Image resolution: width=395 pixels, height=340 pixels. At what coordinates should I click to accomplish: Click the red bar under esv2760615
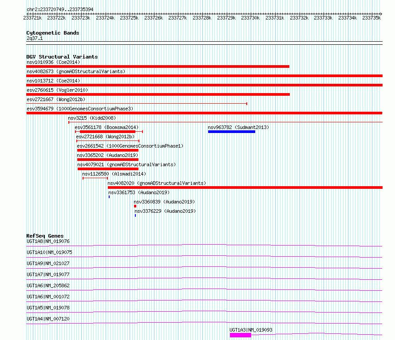pos(158,94)
